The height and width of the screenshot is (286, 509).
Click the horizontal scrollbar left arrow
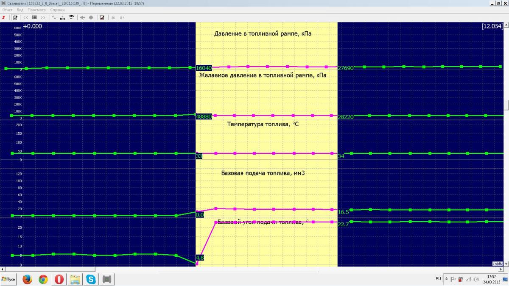[x=3, y=269]
